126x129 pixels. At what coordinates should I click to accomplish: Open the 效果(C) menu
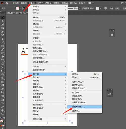tap(56, 3)
